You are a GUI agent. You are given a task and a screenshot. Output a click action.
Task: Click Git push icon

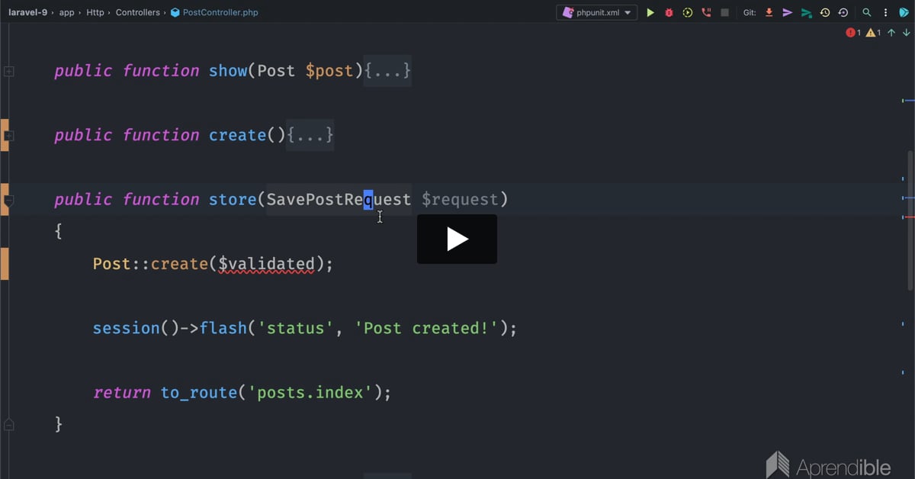806,13
